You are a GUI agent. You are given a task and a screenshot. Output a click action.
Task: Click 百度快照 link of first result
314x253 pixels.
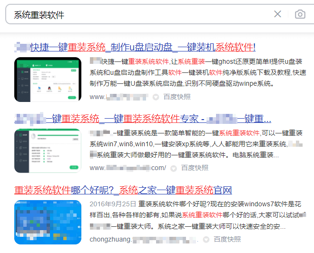(177, 97)
